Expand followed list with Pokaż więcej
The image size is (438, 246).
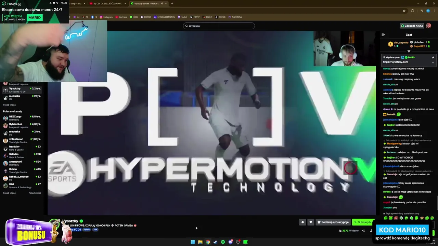point(10,105)
